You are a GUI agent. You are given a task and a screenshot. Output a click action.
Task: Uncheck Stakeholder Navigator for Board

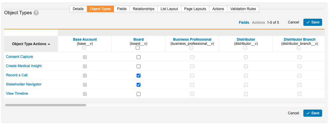click(138, 85)
